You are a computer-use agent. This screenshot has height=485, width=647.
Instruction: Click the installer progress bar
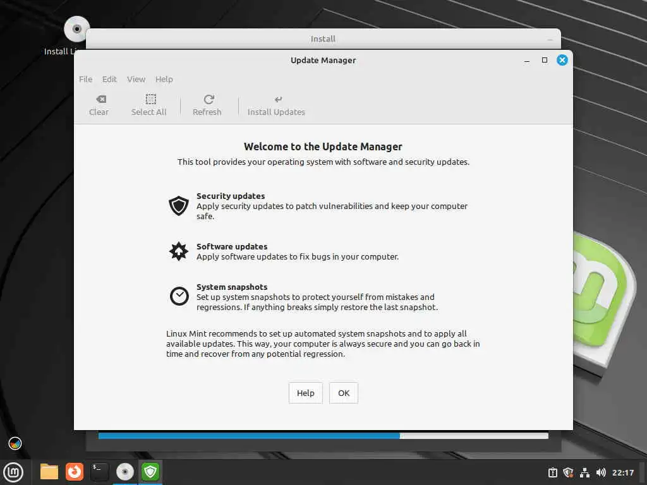323,436
